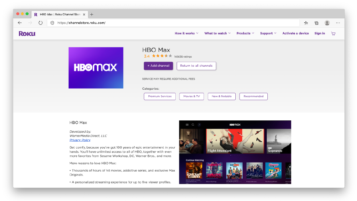Click the Flight Attendant banner in preview

(x=235, y=141)
